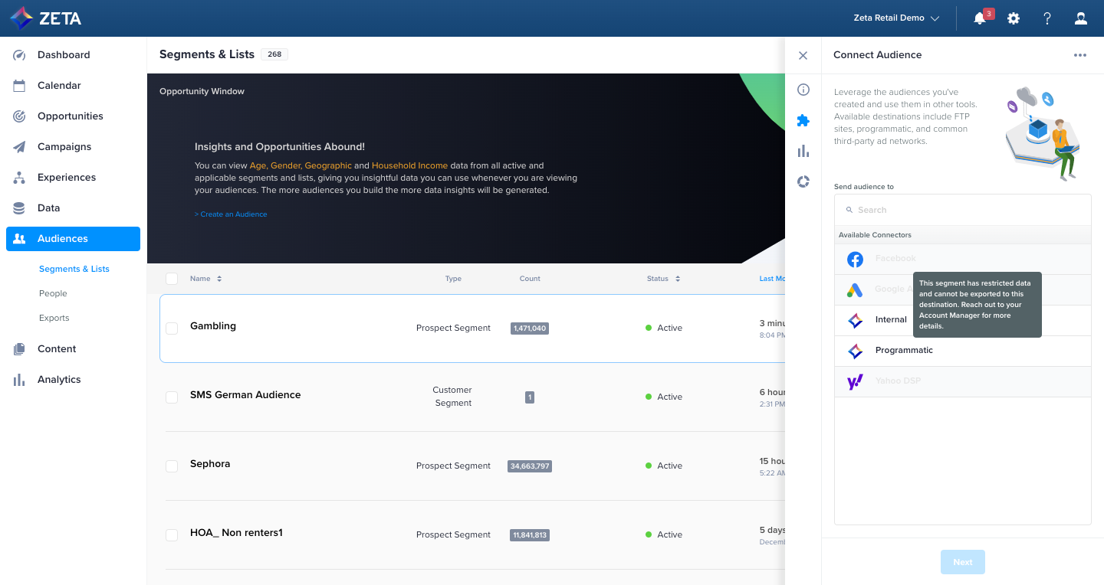Close the Connect Audience panel
Screen dimensions: 1104x585
[x=803, y=55]
